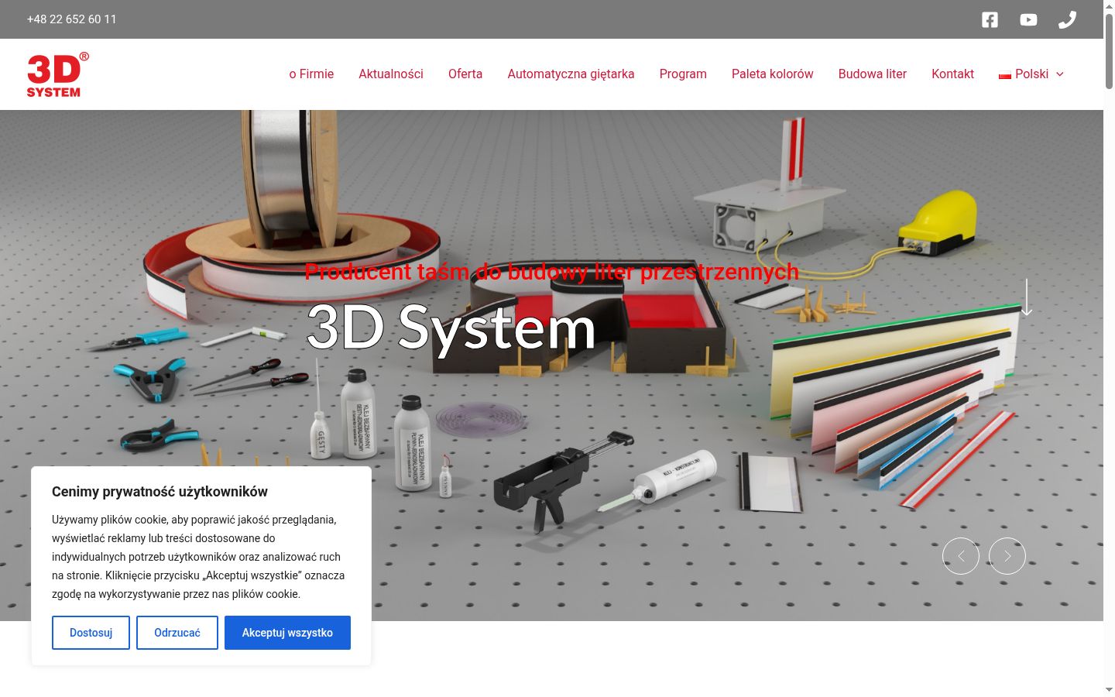Expand the Polski language chevron

pyautogui.click(x=1060, y=74)
